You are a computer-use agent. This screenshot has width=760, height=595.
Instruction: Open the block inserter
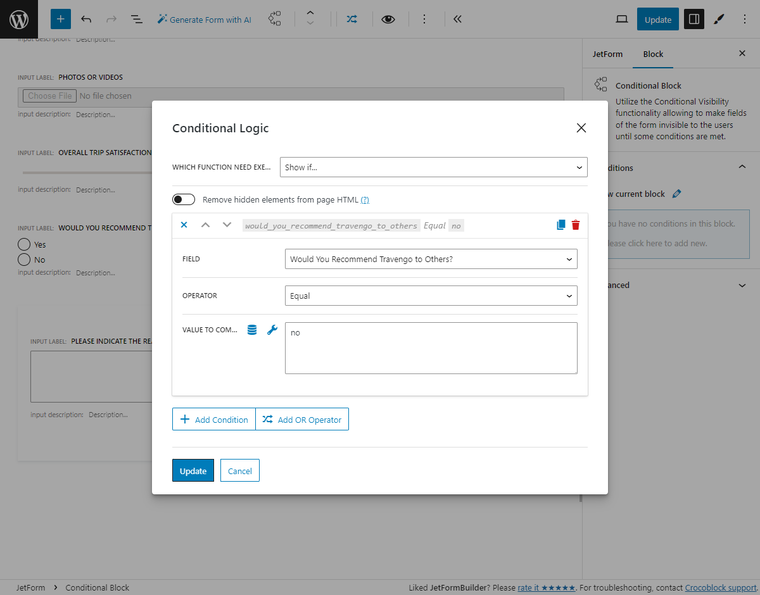point(60,19)
